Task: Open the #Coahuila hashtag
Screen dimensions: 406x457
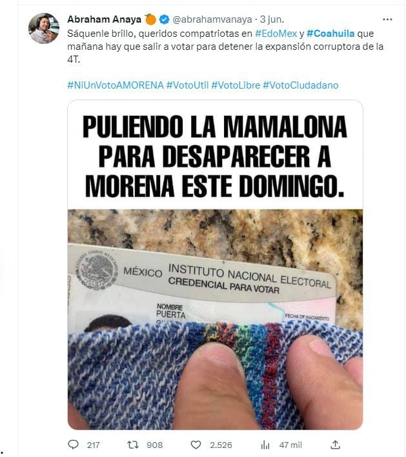Action: (x=330, y=34)
